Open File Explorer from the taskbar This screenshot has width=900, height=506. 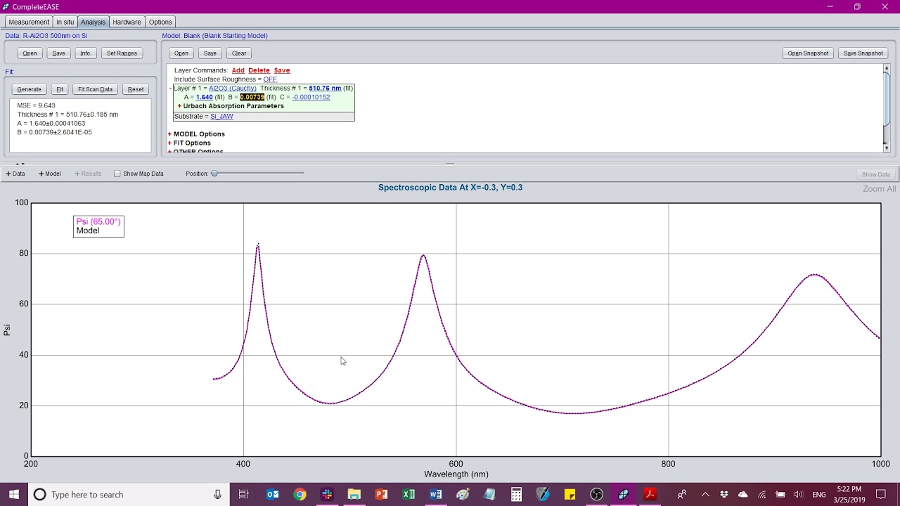click(x=354, y=495)
